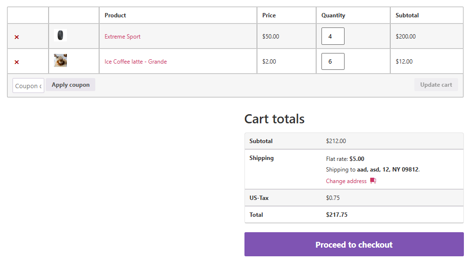474x264 pixels.
Task: Click the Quantity column header
Action: click(333, 15)
